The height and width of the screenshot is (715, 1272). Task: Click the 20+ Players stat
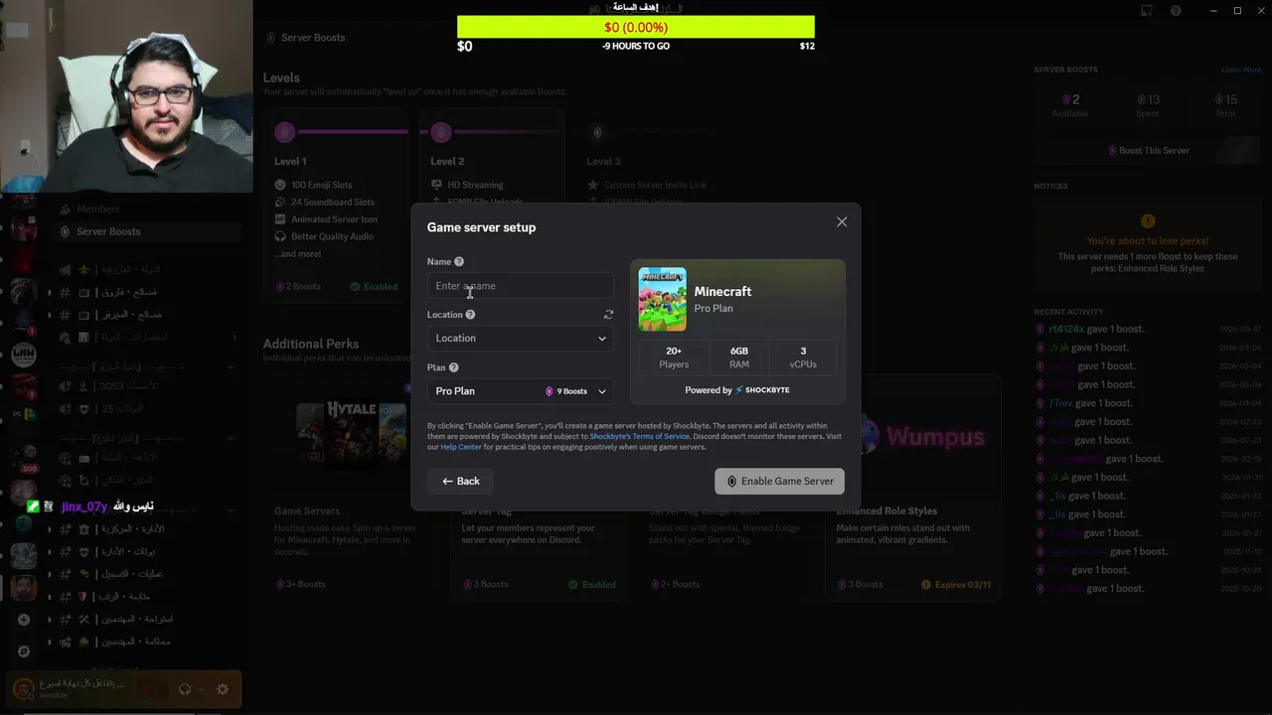[x=674, y=357]
